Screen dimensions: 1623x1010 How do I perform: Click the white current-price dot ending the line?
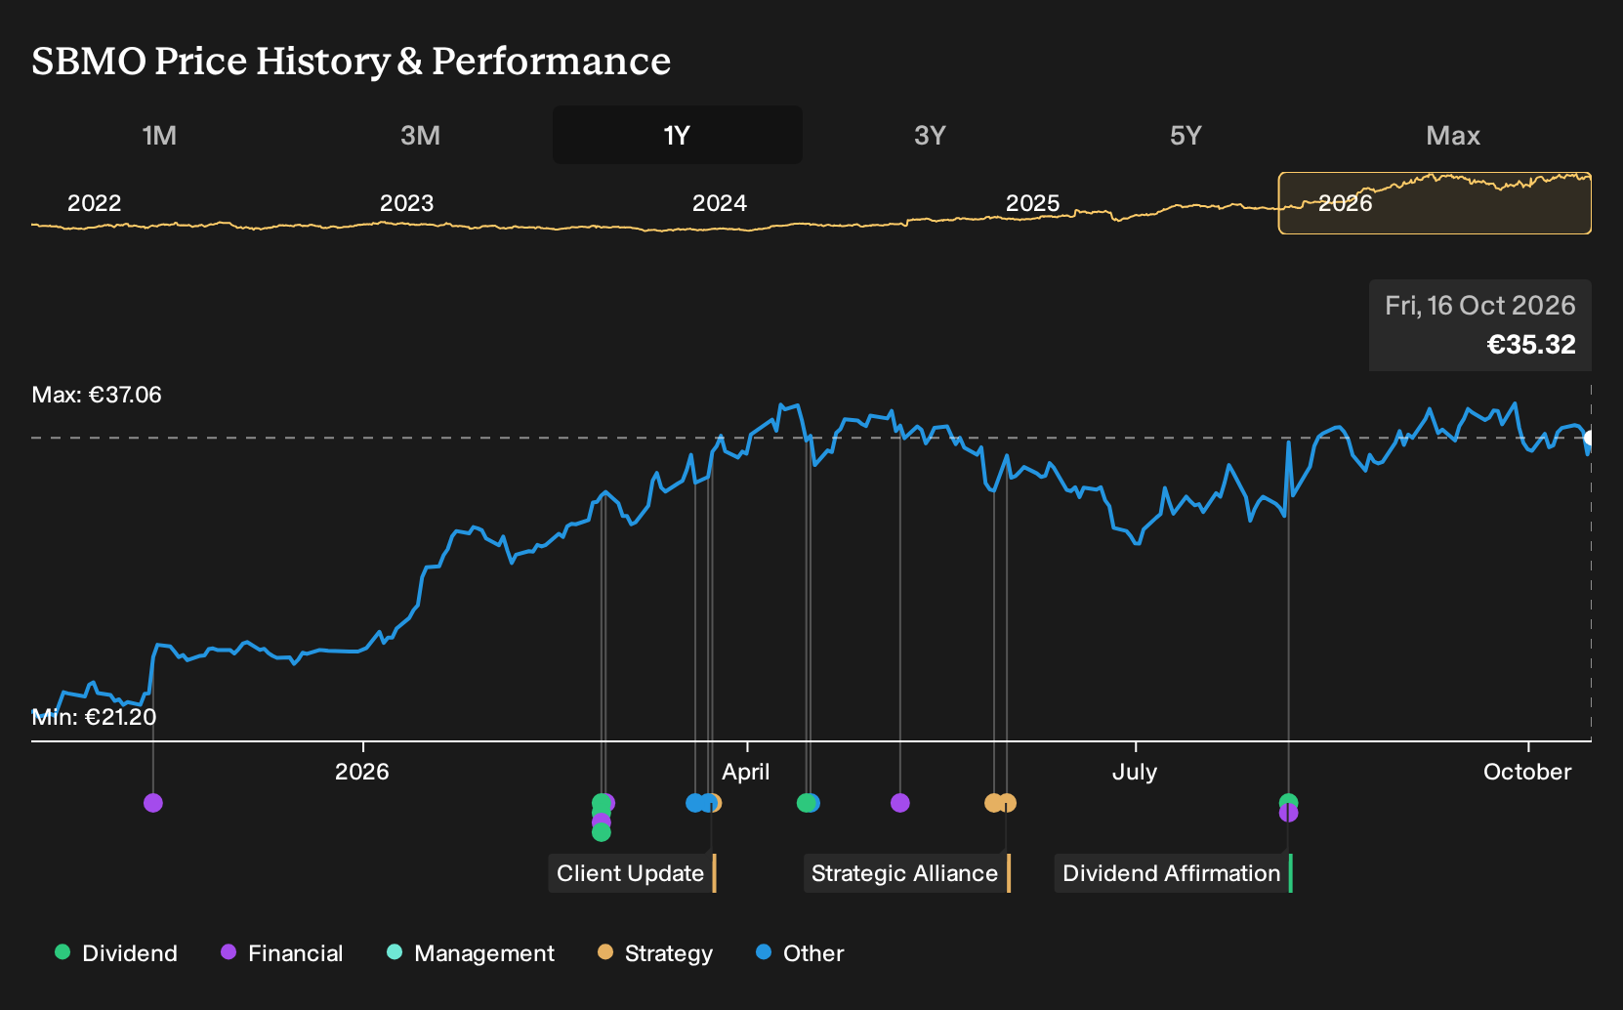1590,438
